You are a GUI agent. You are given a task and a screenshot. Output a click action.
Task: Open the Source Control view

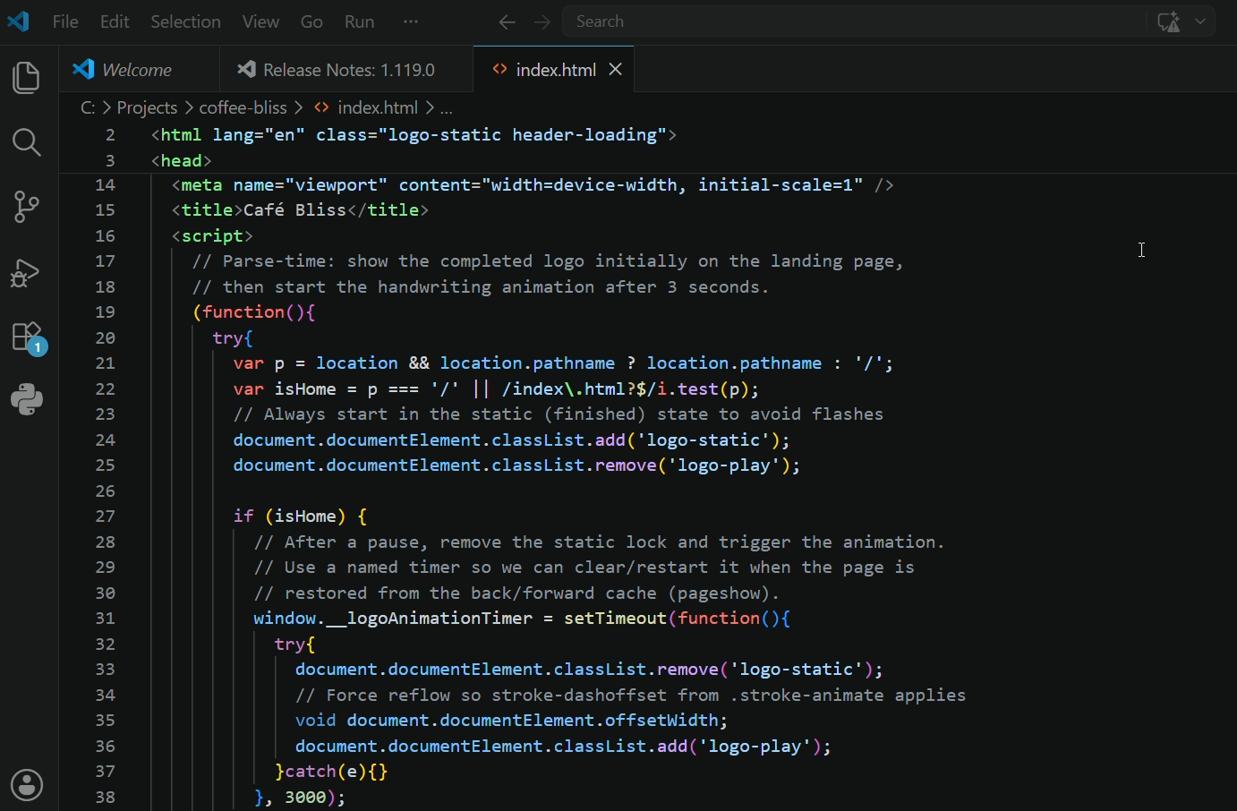coord(27,207)
